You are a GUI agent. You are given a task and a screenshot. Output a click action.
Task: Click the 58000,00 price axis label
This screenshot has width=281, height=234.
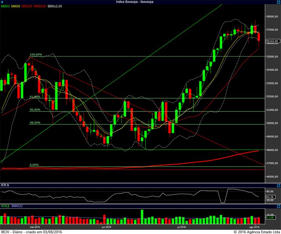[x=272, y=16]
